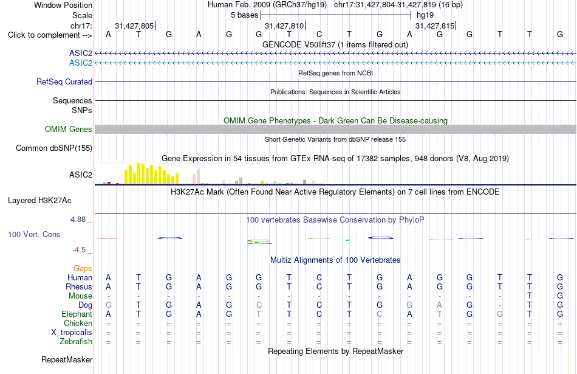Click the orange Gaps label
The image size is (577, 374).
point(83,269)
